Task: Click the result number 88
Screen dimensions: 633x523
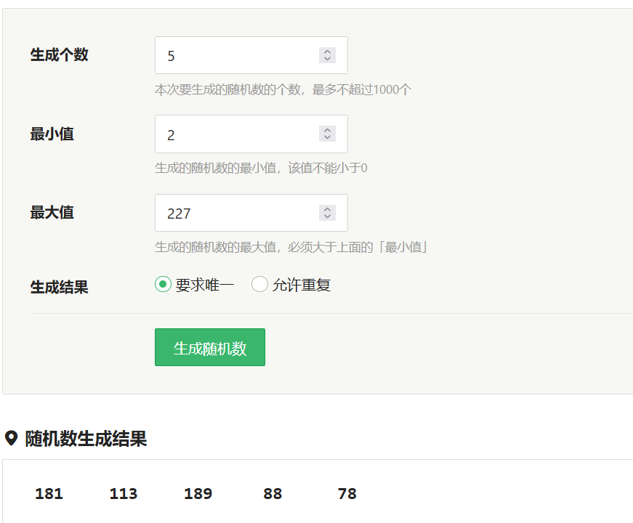Action: click(273, 493)
